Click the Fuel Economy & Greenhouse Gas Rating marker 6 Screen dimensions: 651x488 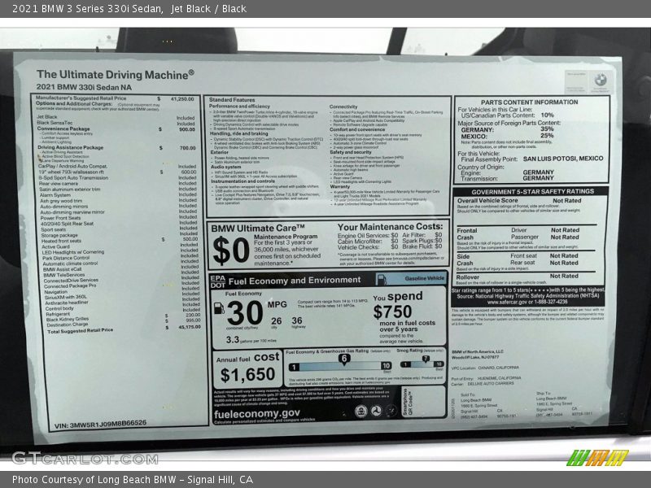[343, 359]
